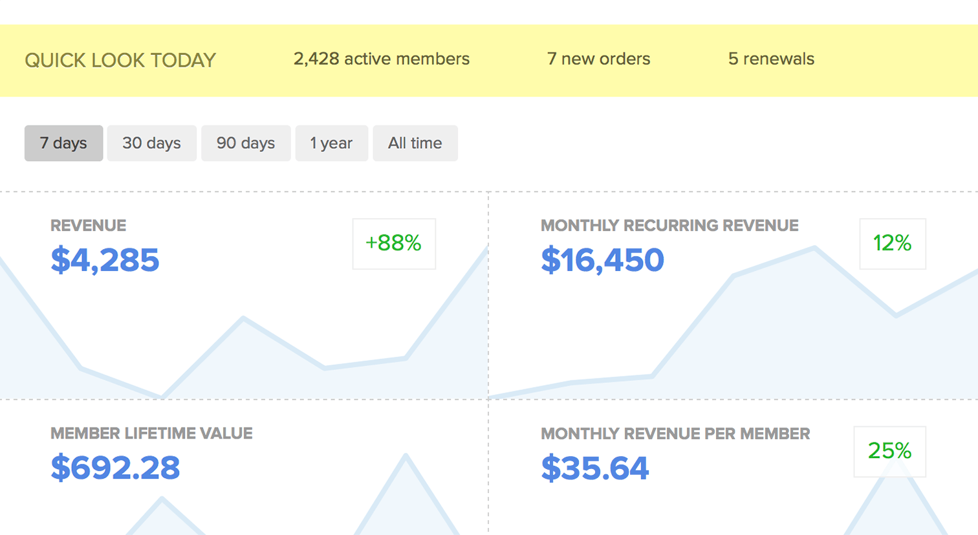
Task: Click the 2,428 active members stat
Action: 381,59
